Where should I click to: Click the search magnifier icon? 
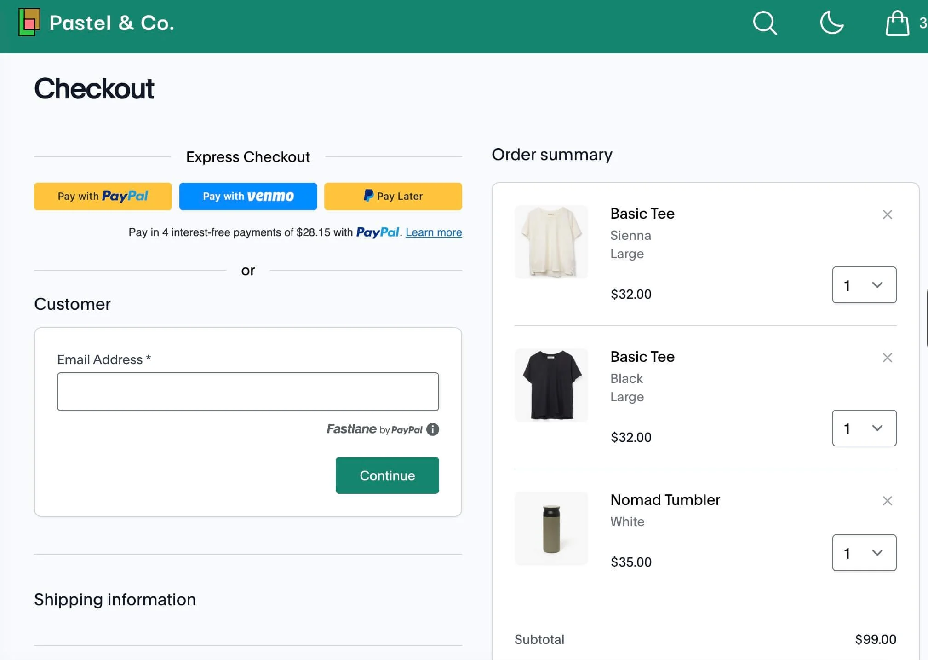[765, 23]
